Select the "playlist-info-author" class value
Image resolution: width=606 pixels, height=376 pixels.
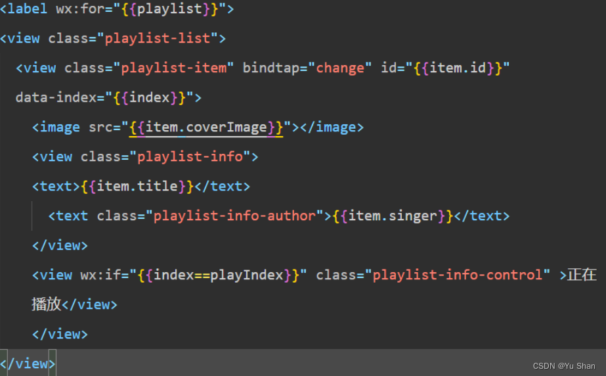pos(234,216)
